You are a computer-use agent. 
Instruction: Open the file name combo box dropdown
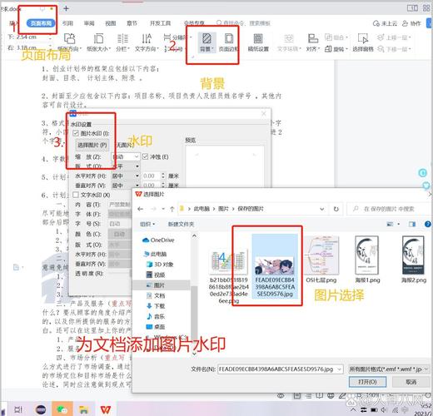pyautogui.click(x=340, y=369)
